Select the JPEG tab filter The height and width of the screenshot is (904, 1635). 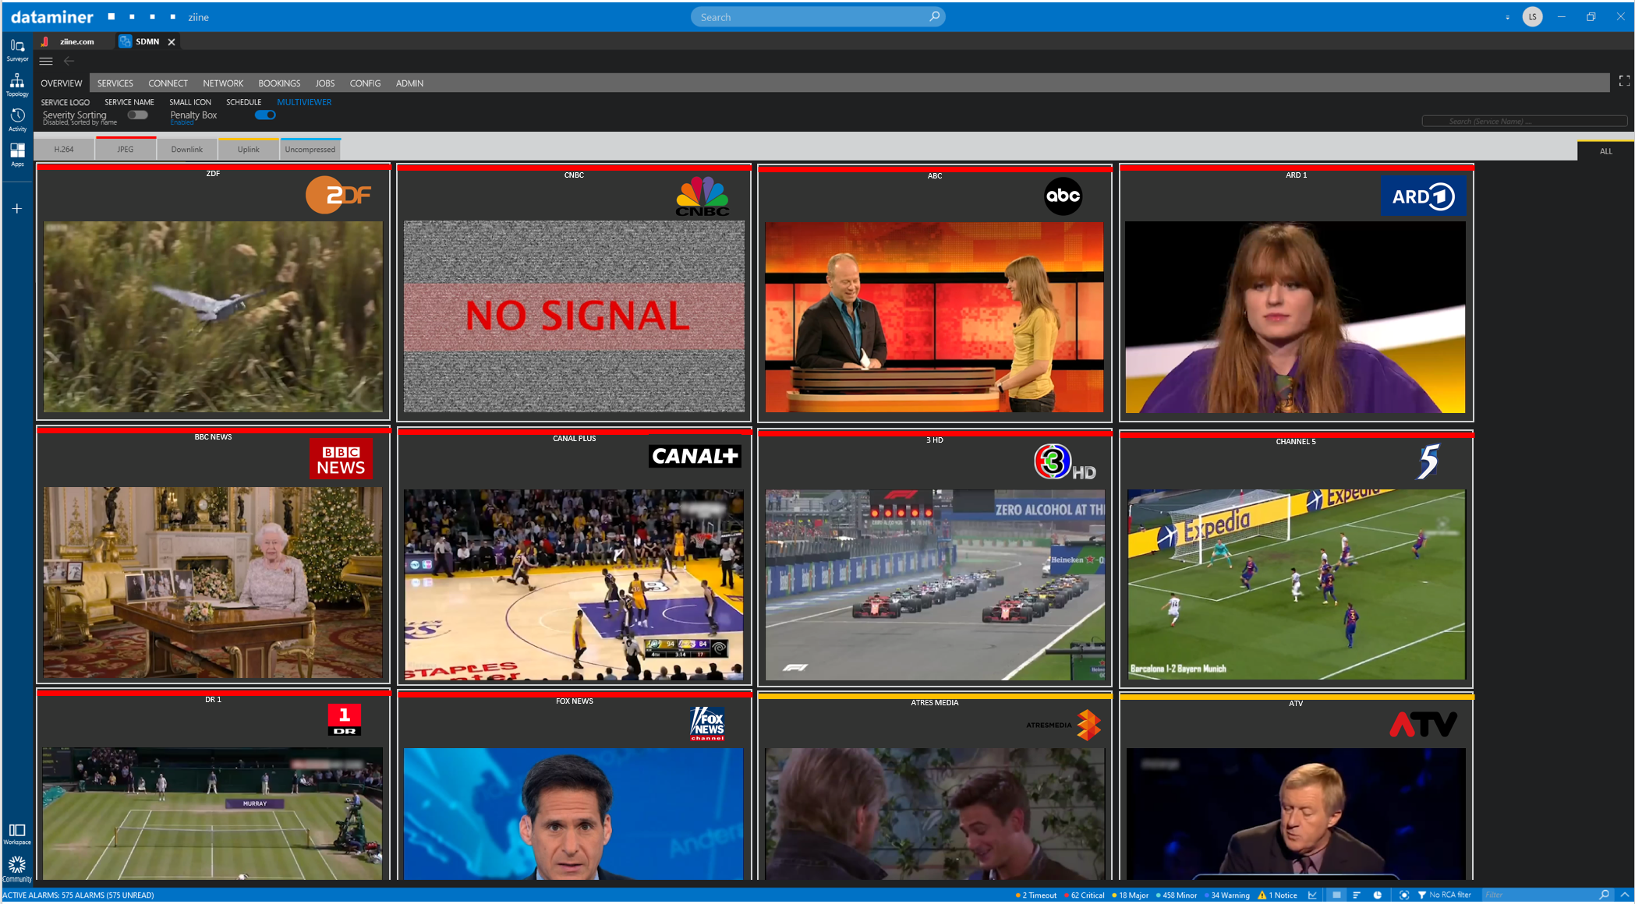pos(124,149)
